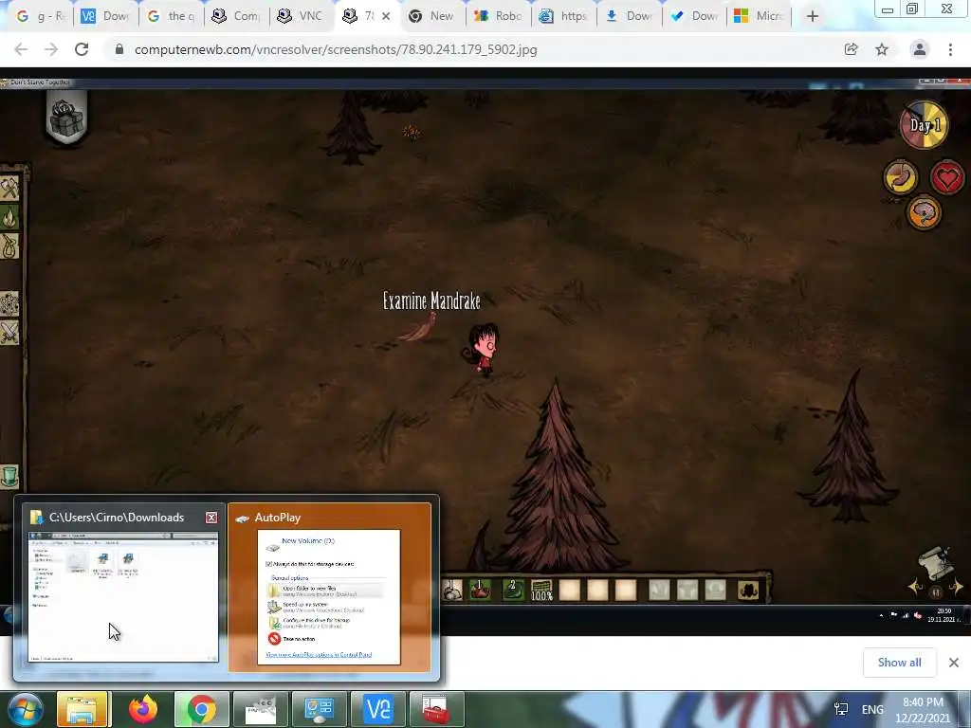
Task: Open the VNC Viewer taskbar icon
Action: click(378, 709)
